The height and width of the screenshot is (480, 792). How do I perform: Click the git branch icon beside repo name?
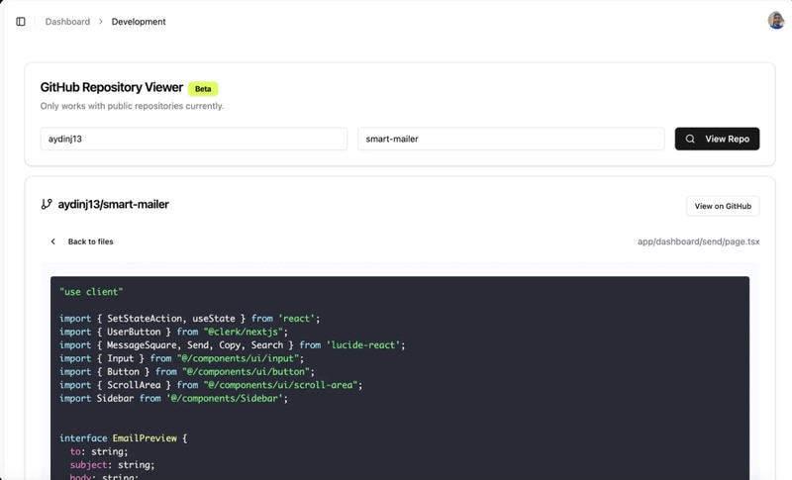click(47, 205)
